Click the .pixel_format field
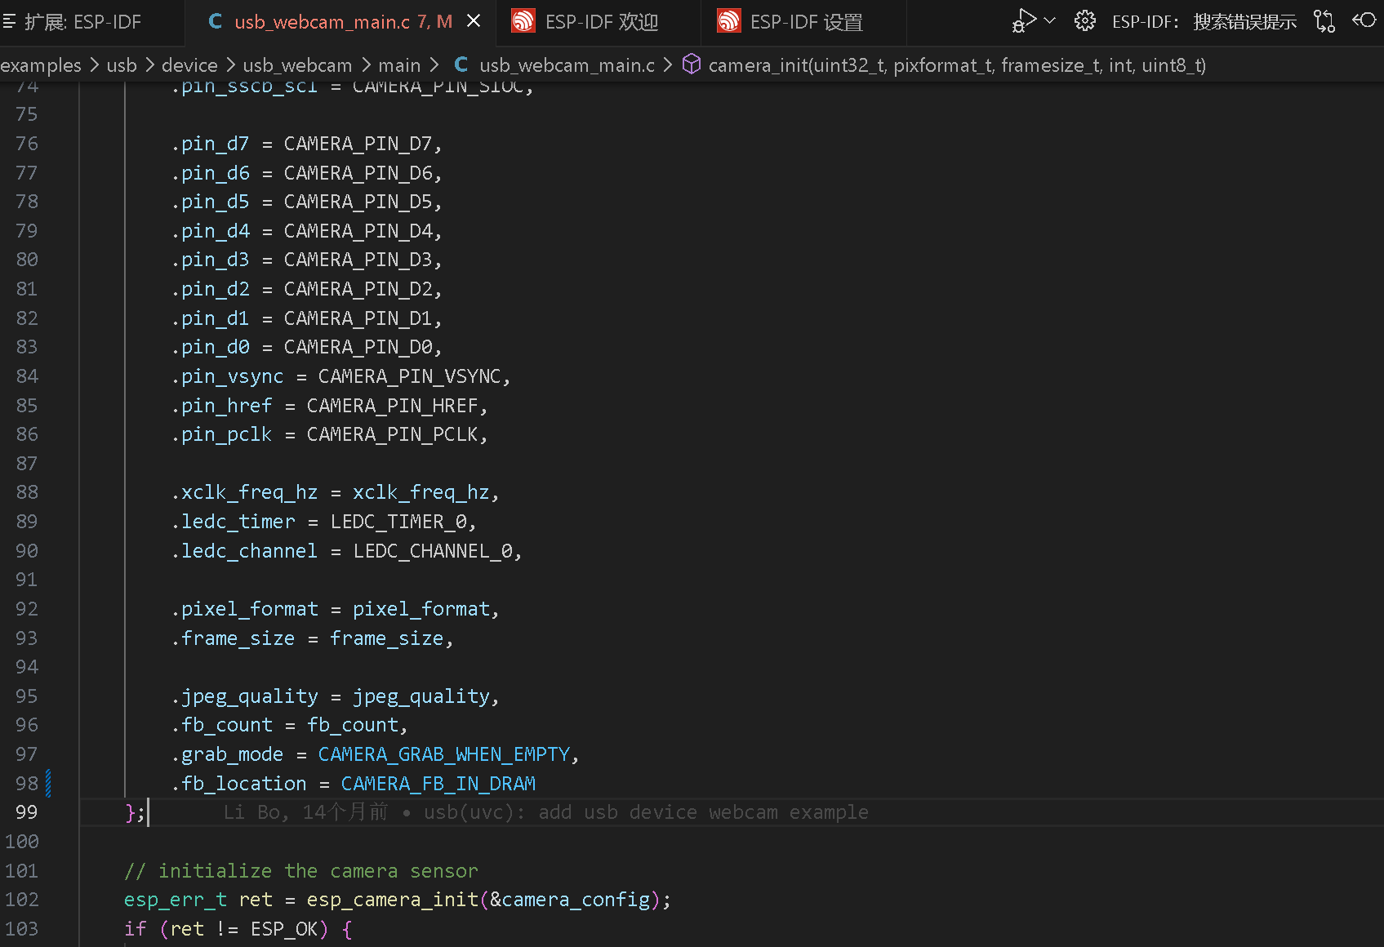1384x947 pixels. pyautogui.click(x=245, y=609)
